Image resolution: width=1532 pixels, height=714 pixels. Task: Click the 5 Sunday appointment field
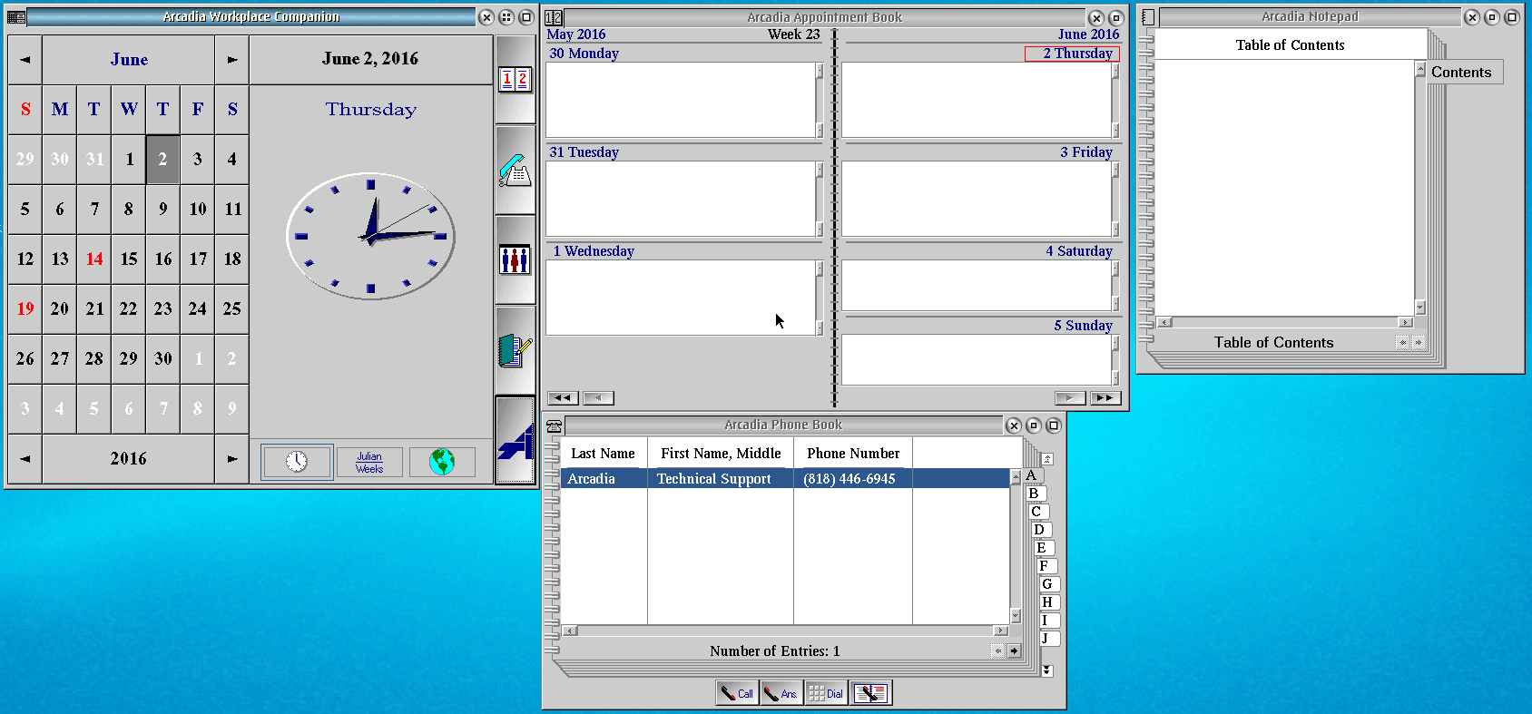coord(977,360)
